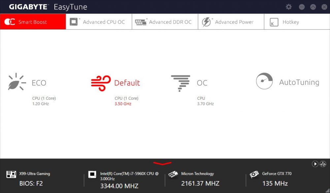Viewport: 330px width, 193px height.
Task: Go to the Advanced DDR OC tab
Action: 165,22
